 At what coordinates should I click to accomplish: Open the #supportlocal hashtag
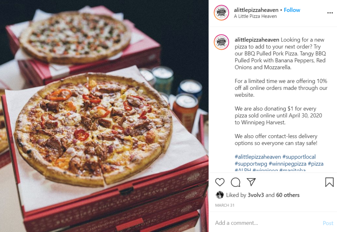(299, 157)
